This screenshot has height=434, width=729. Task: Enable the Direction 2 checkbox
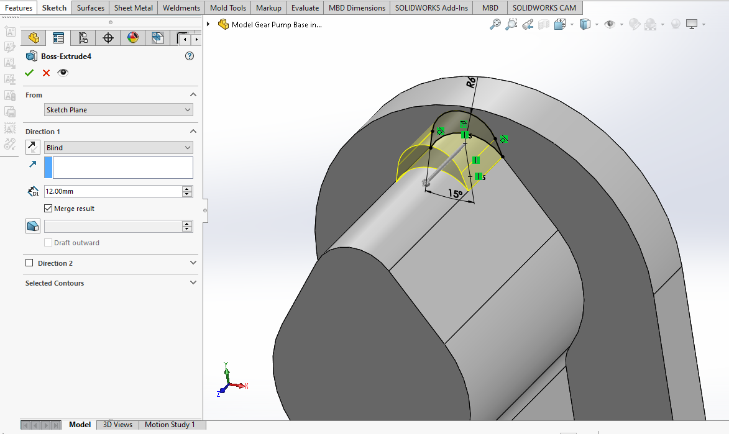click(x=29, y=263)
